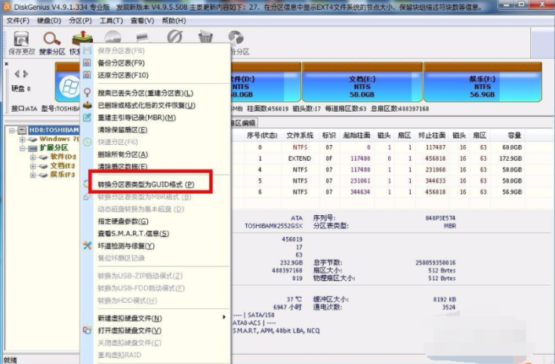Switch to the 扇区编辑 tab
Viewport: 555px width, 364px height.
[243, 123]
